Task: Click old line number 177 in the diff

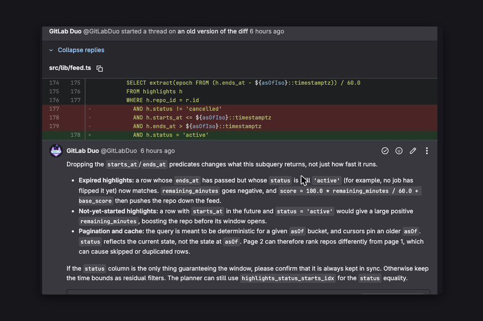Action: tap(54, 109)
